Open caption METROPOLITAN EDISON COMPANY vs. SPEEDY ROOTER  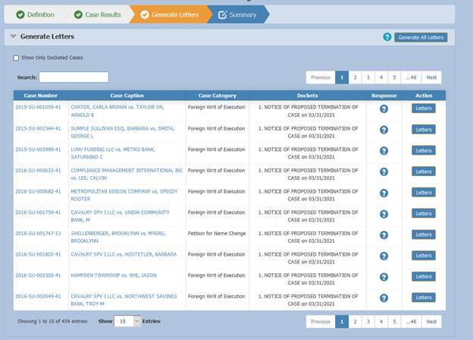click(124, 195)
